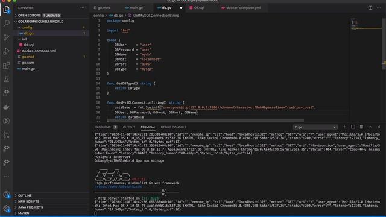Split the editor right
The width and height of the screenshot is (386, 217).
(x=370, y=8)
